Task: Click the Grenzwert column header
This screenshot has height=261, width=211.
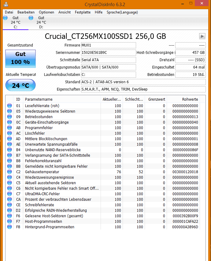Action: 156,99
